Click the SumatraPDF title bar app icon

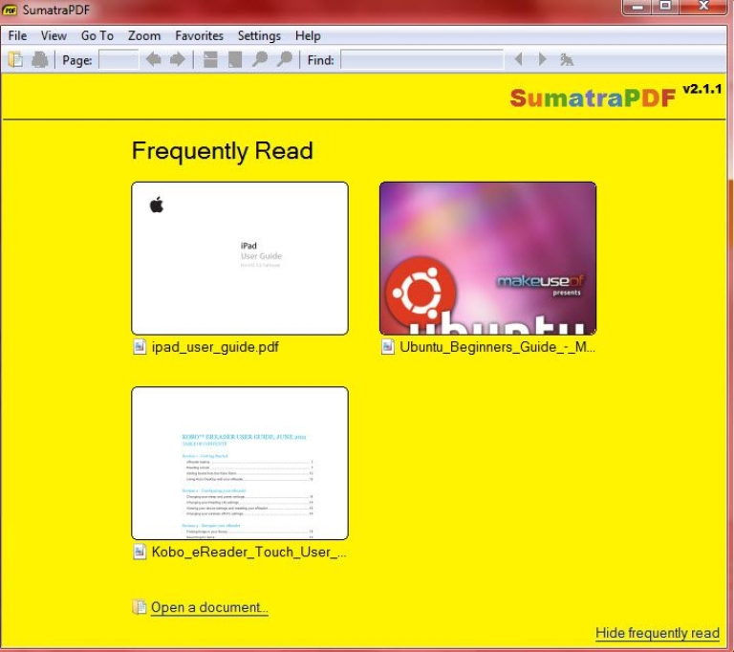tap(10, 10)
